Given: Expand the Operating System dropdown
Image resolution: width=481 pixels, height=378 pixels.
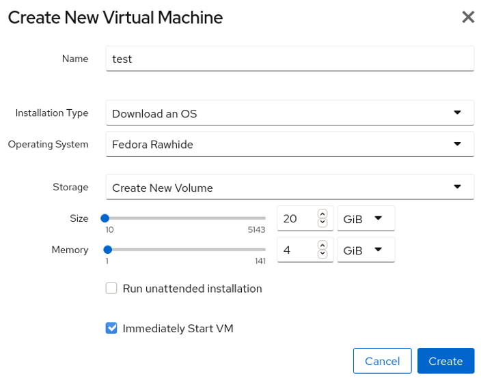Looking at the screenshot, I should (290, 145).
